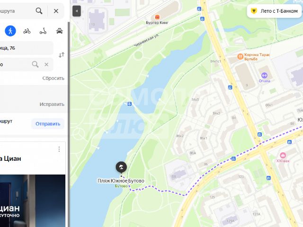The height and width of the screenshot is (227, 303).
Task: Select the taxi route mode icon
Action: point(59,31)
